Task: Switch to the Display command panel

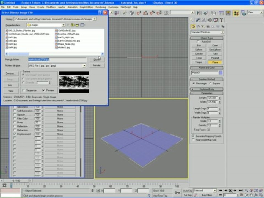Action: click(216, 20)
